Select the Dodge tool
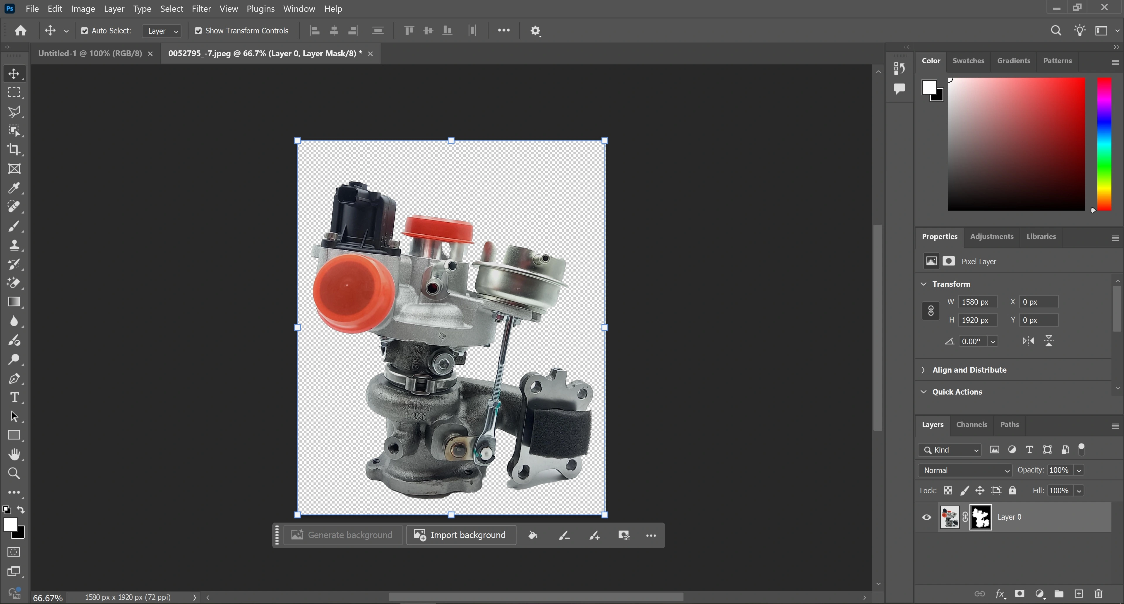Screen dimensions: 1124x604 [14, 359]
